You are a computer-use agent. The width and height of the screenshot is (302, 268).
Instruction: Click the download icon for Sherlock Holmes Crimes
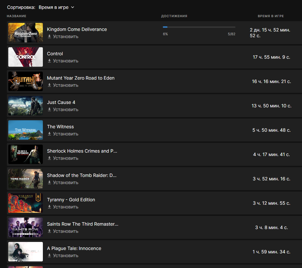(x=49, y=158)
